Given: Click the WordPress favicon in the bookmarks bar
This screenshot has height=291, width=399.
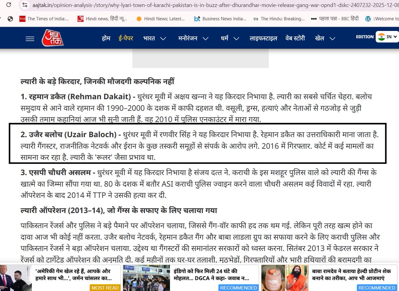Looking at the screenshot, I should pos(368,19).
